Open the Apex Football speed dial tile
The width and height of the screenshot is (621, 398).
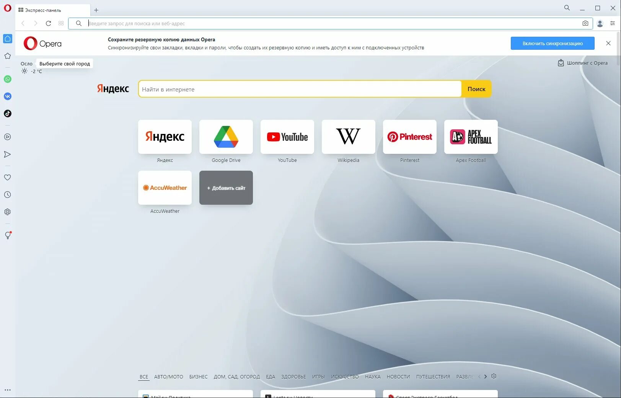[x=471, y=137]
